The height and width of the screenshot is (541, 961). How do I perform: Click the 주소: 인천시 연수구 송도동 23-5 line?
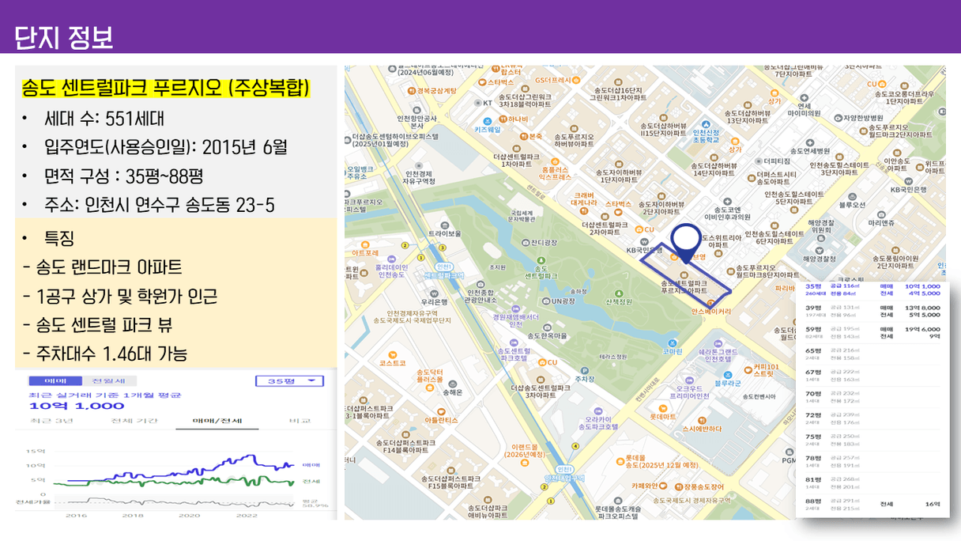(160, 205)
